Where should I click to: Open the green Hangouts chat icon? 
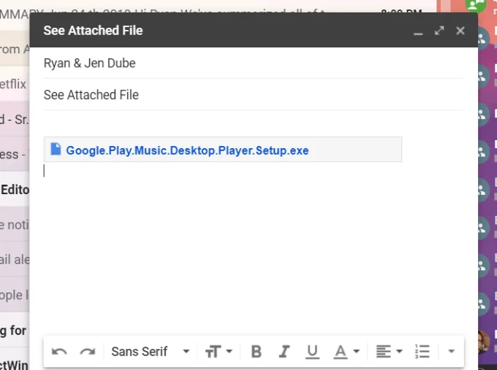(476, 5)
